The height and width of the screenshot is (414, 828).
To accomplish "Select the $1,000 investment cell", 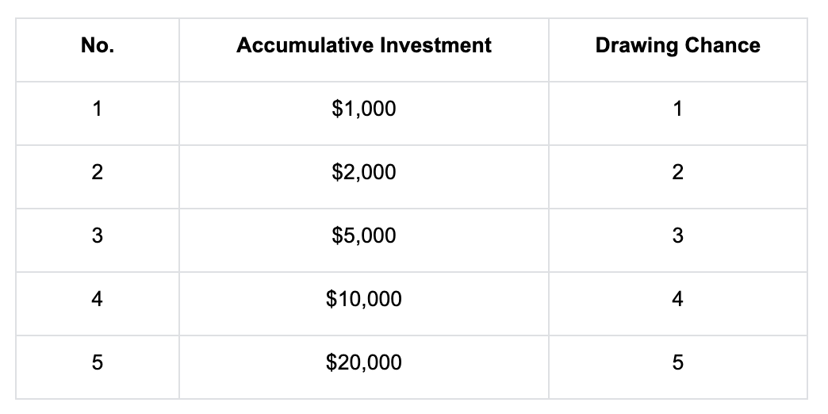I will 363,109.
